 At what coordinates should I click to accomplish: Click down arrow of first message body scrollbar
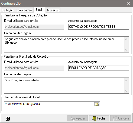[x=126, y=50]
